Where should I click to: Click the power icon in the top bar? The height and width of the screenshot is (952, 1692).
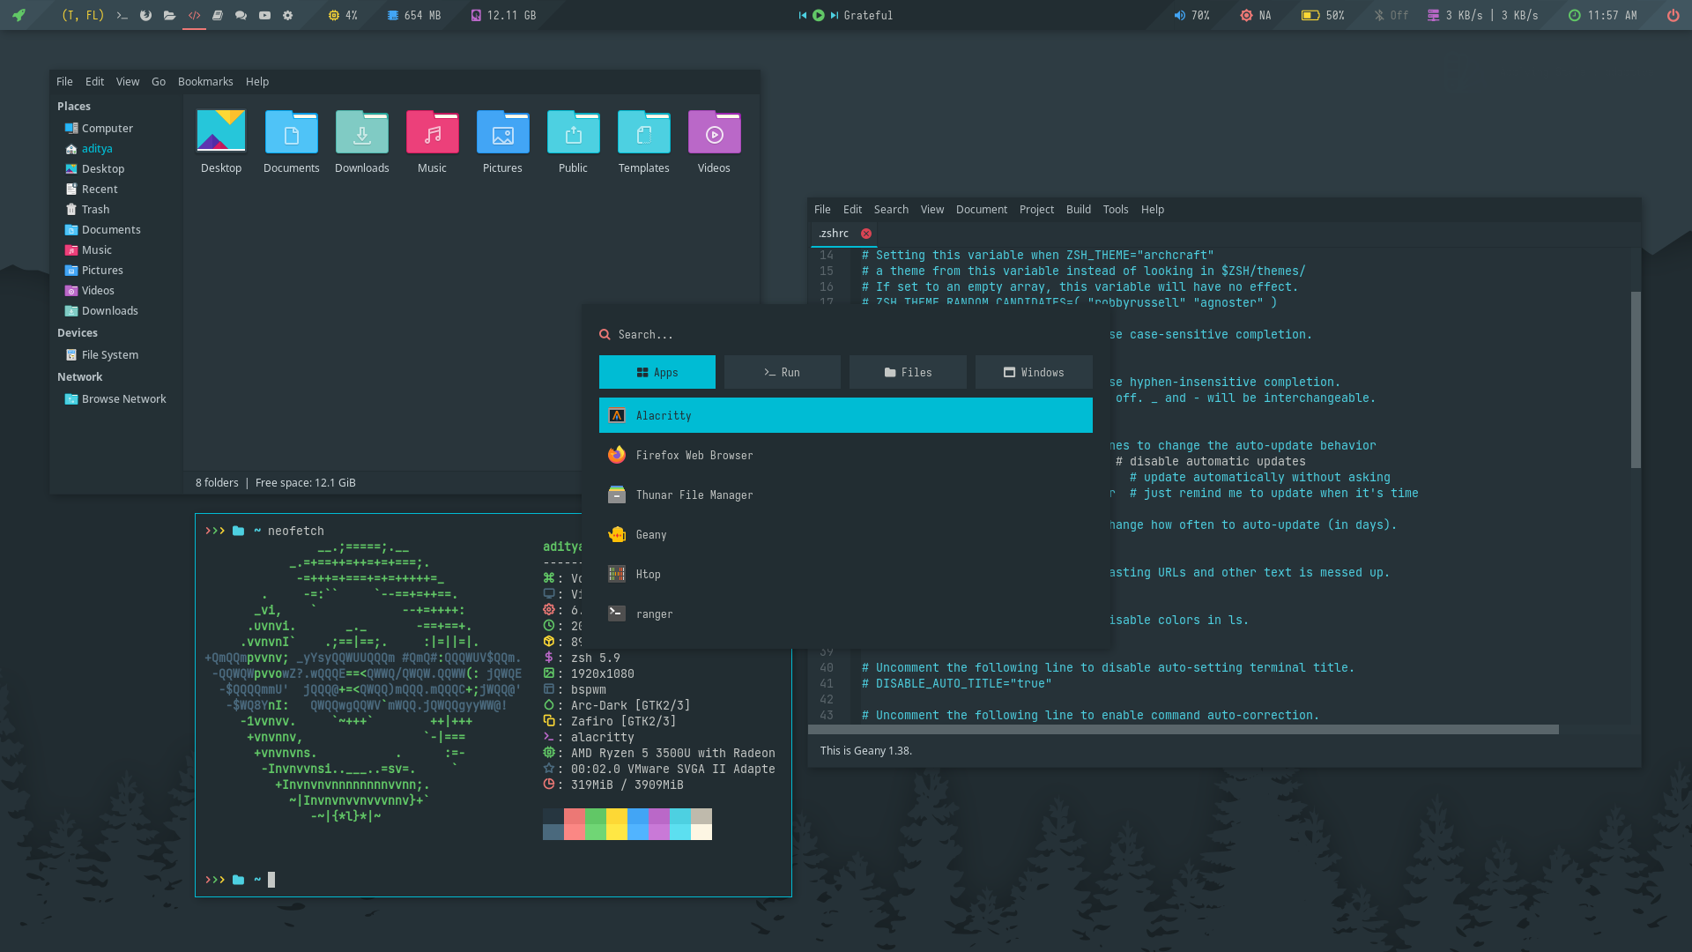coord(1673,15)
